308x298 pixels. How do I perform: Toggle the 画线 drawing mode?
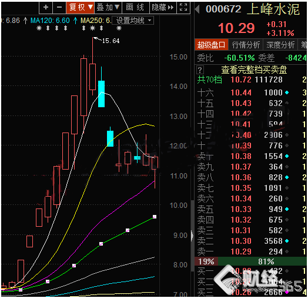click(136, 8)
